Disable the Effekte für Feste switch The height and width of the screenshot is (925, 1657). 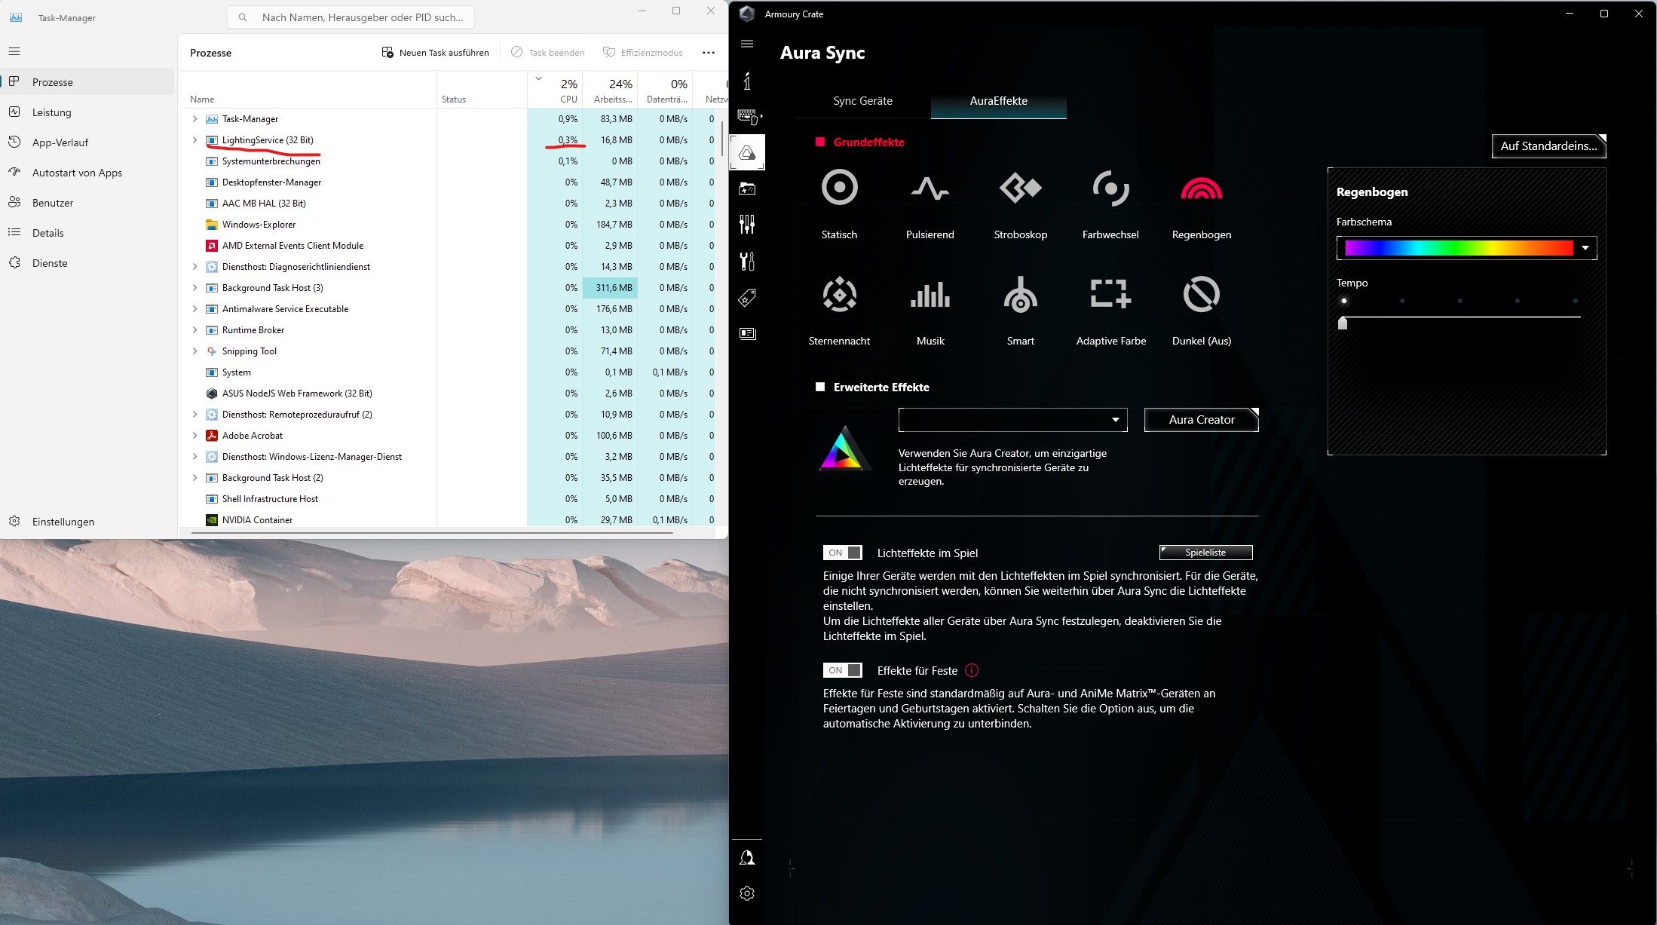pos(842,670)
